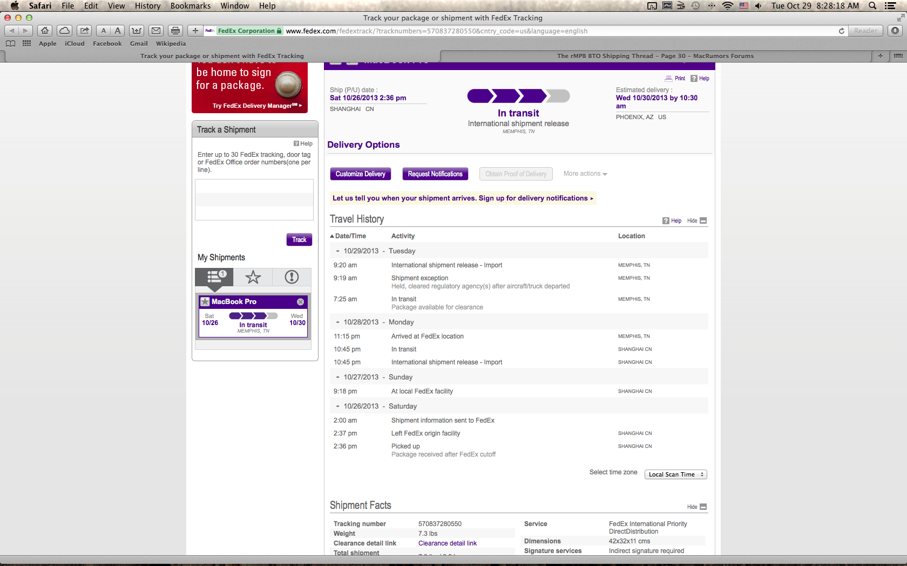Hide the Travel History section
This screenshot has height=566, width=907.
697,221
